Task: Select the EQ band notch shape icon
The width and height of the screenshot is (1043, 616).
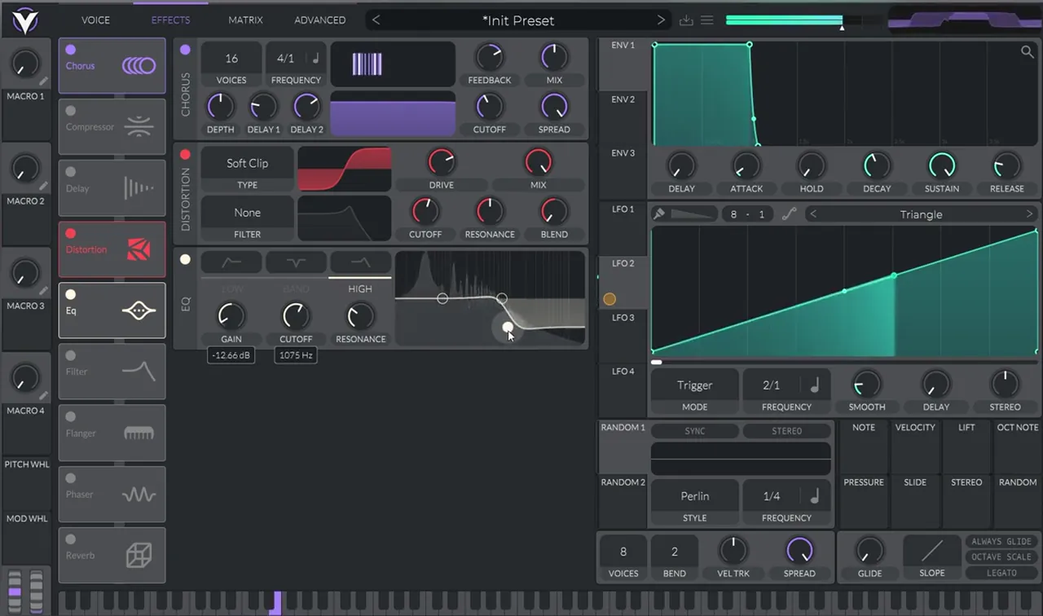Action: click(x=296, y=262)
